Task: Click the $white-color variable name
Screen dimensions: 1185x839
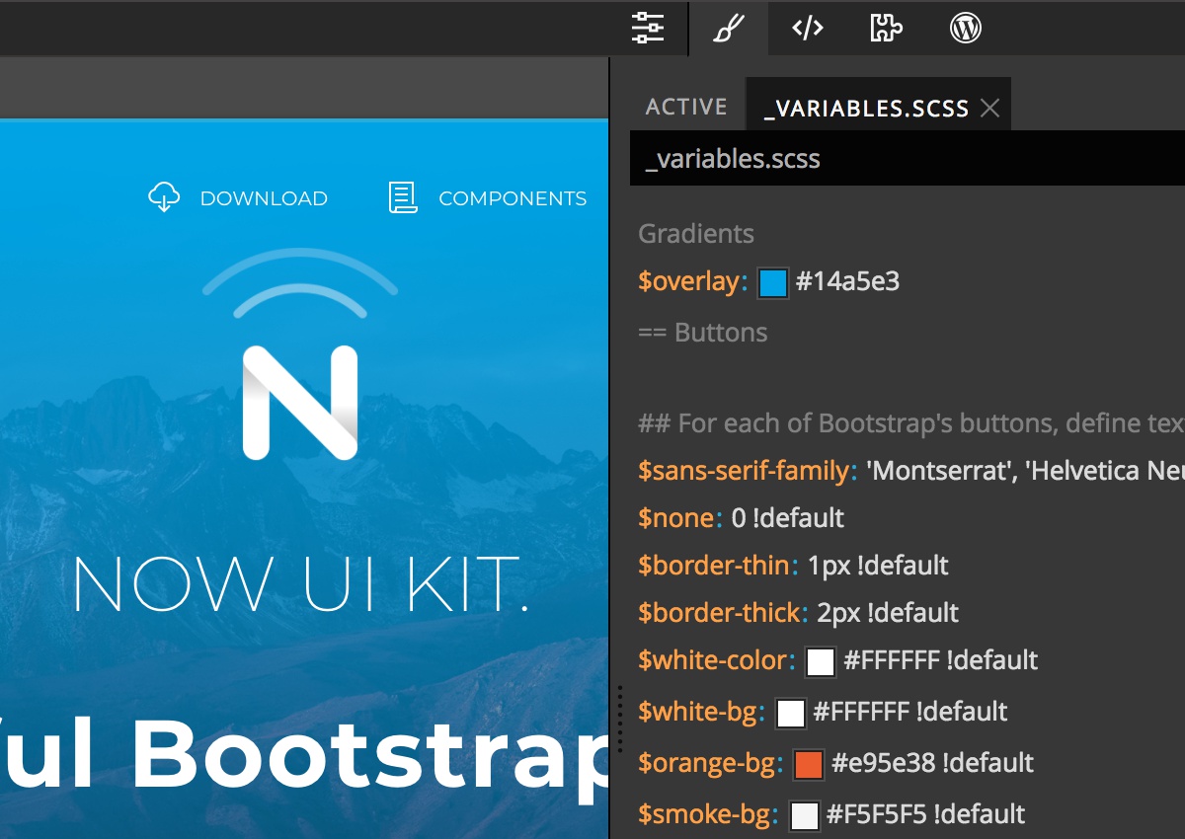Action: point(712,660)
